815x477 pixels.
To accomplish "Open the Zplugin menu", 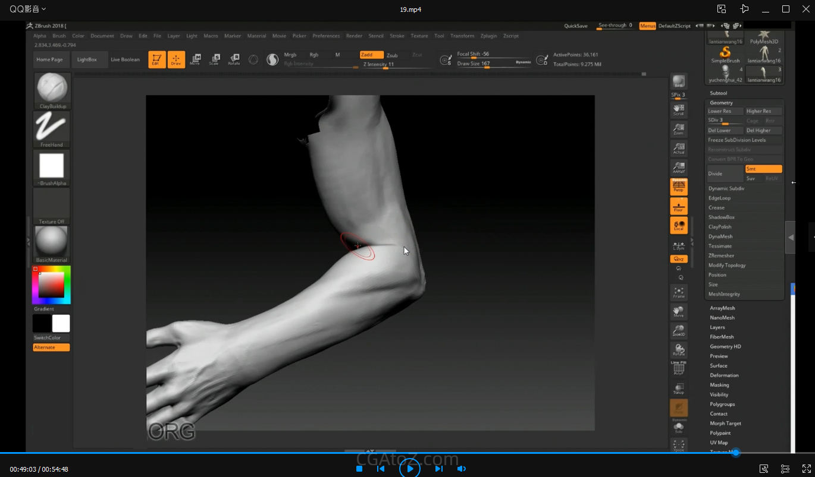I will click(x=488, y=36).
